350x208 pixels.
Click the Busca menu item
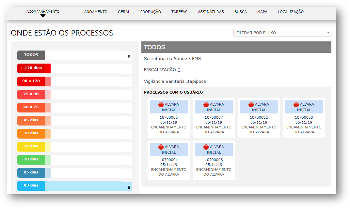240,12
